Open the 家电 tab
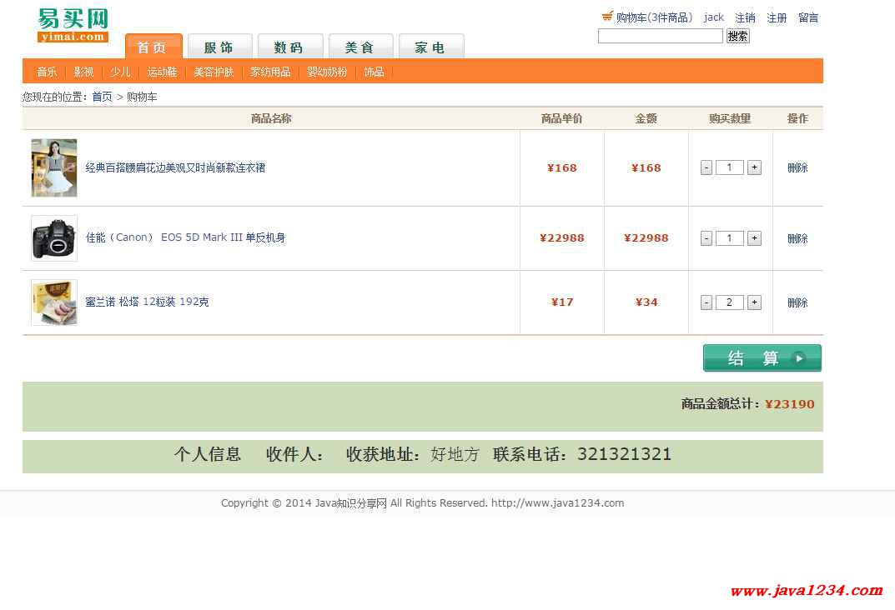The image size is (895, 610). click(x=430, y=47)
